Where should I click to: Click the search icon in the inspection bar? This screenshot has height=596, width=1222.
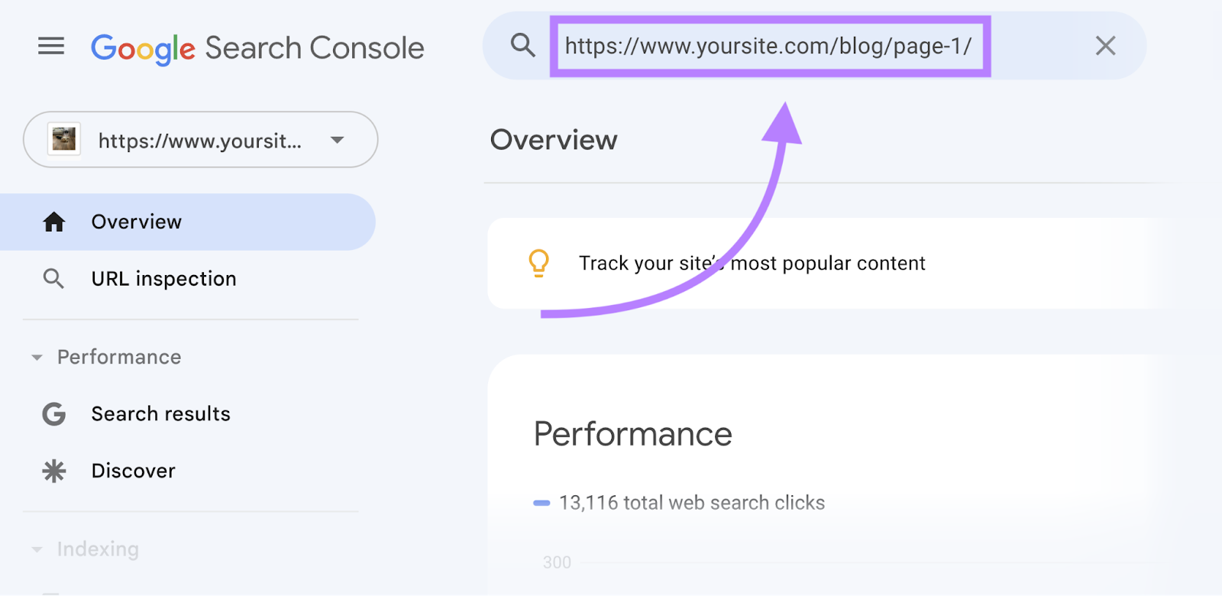522,46
